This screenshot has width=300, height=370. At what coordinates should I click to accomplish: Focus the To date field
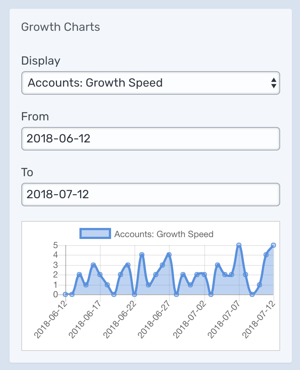coord(150,195)
